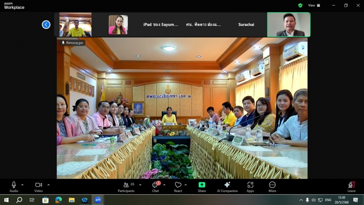
Task: Open Windows Start menu
Action: coord(6,200)
